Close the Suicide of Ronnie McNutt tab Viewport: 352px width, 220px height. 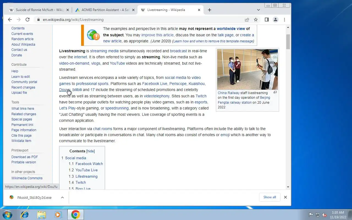[x=68, y=10]
